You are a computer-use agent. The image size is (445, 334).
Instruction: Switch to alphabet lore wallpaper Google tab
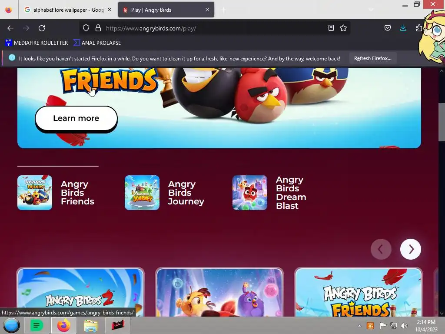coord(67,10)
